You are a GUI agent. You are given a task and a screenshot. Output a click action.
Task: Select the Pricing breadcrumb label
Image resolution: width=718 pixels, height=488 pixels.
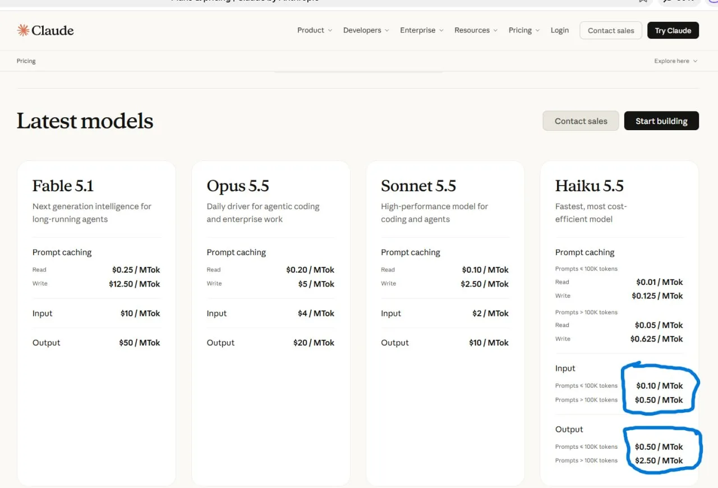[26, 61]
